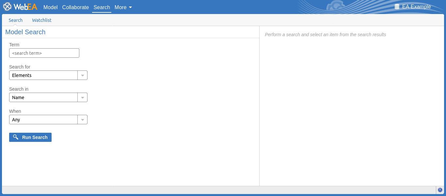Click the blue 'A' status bar icon
The height and width of the screenshot is (196, 446).
click(x=440, y=190)
